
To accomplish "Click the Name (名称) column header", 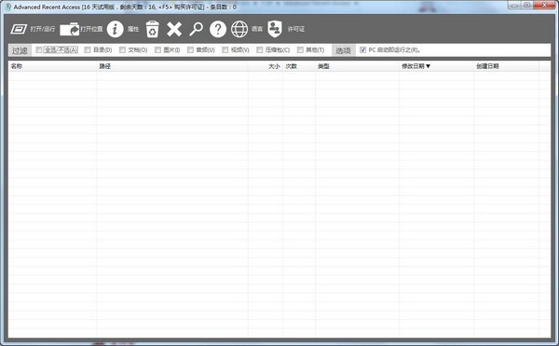I will [x=52, y=66].
